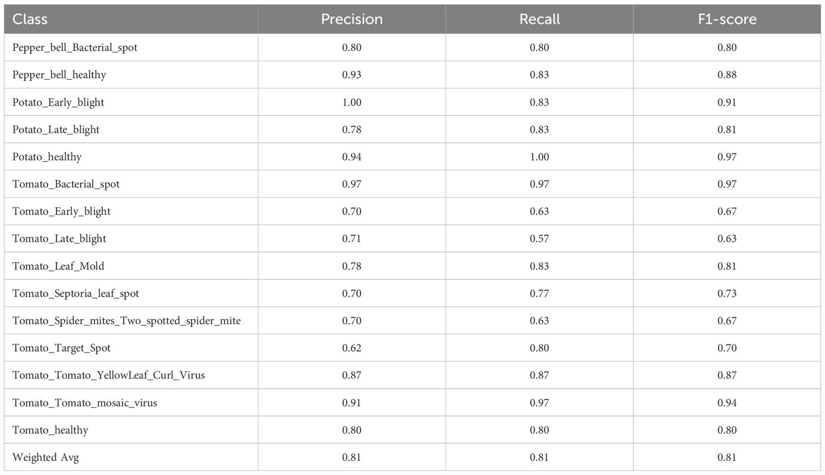Click the Tomato_Early_blight class cell
825x475 pixels.
[62, 211]
